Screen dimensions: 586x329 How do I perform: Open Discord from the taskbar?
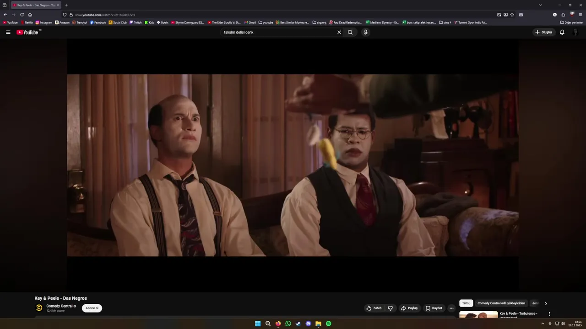coord(308,324)
